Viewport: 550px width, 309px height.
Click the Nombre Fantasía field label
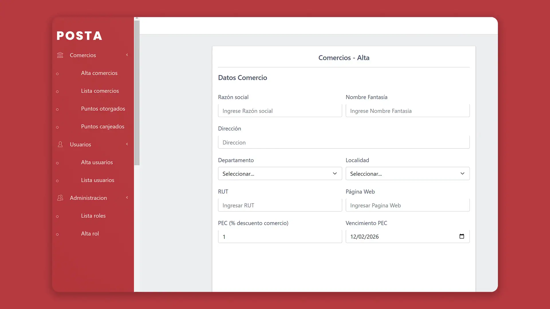coord(366,97)
